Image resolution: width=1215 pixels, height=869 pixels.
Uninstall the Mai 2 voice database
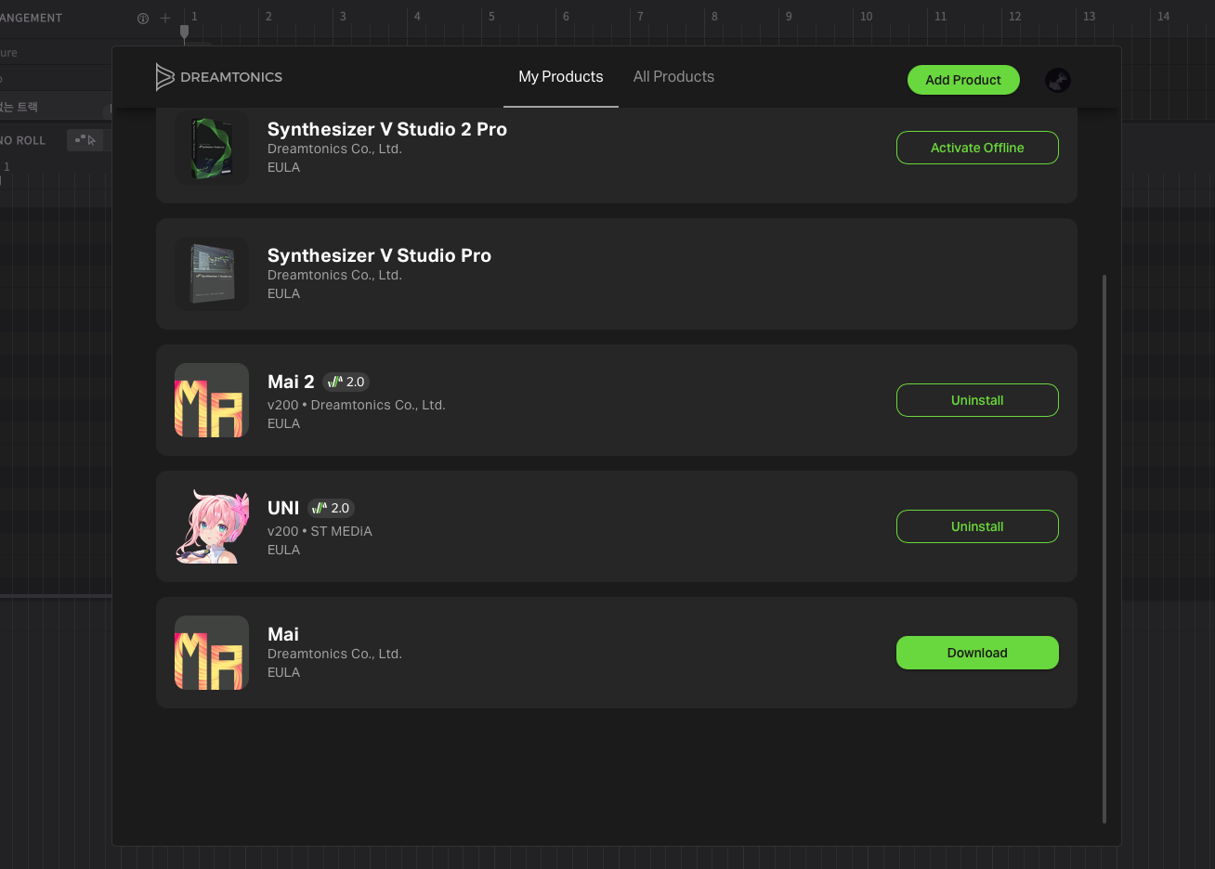(x=977, y=400)
